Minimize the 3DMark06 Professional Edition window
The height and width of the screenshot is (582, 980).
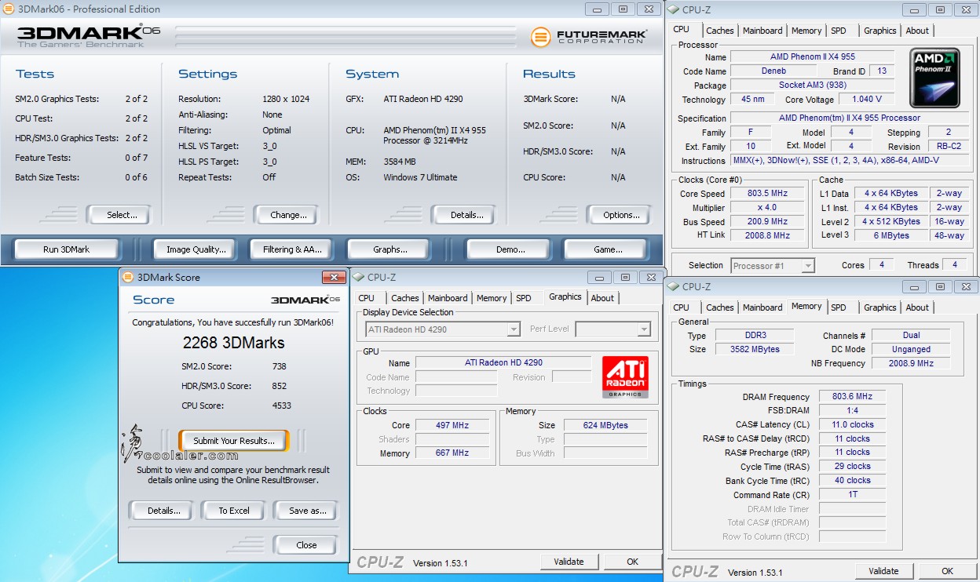point(598,9)
